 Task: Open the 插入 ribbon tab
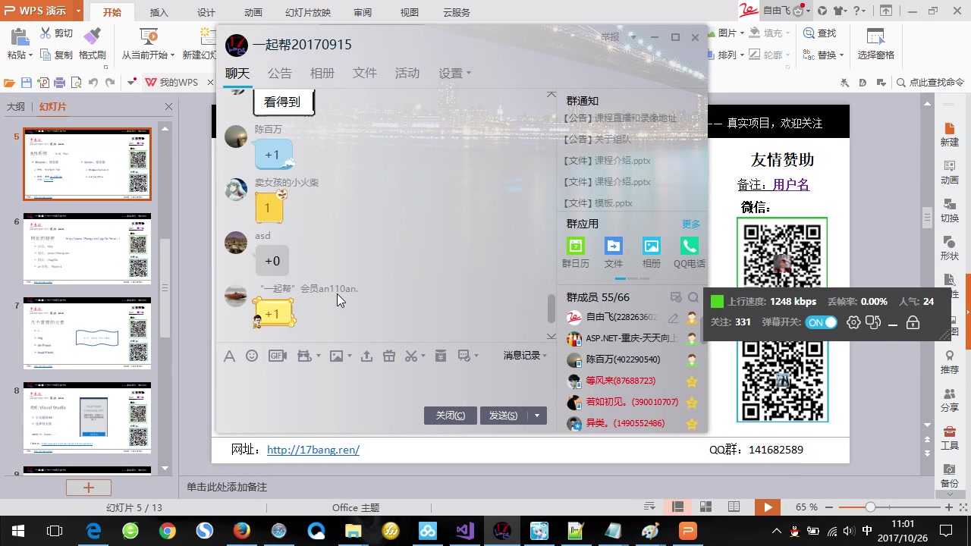159,12
